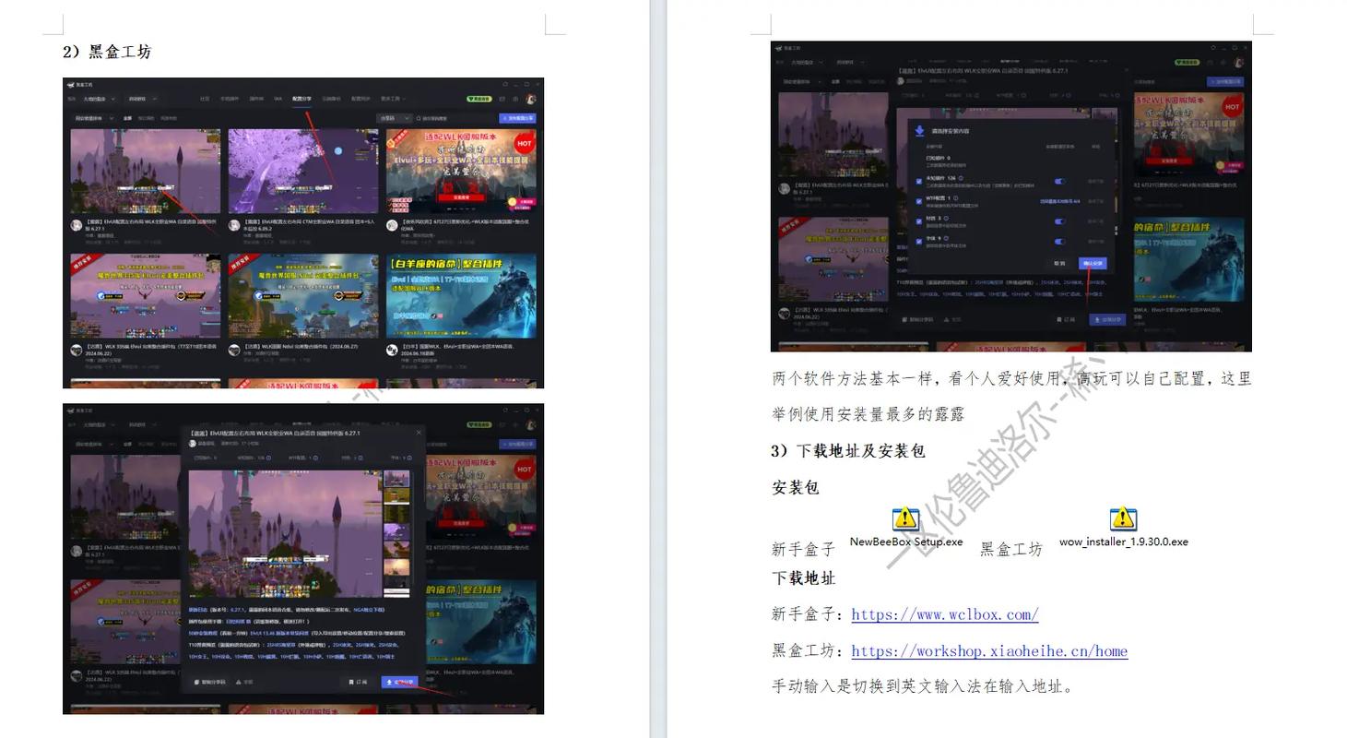Click blue install button in ElvUI preview dialog
The width and height of the screenshot is (1347, 738).
click(399, 682)
